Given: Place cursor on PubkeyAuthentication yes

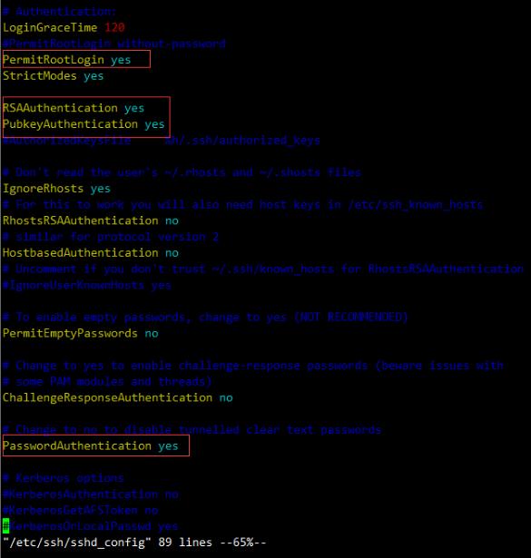Looking at the screenshot, I should tap(84, 124).
